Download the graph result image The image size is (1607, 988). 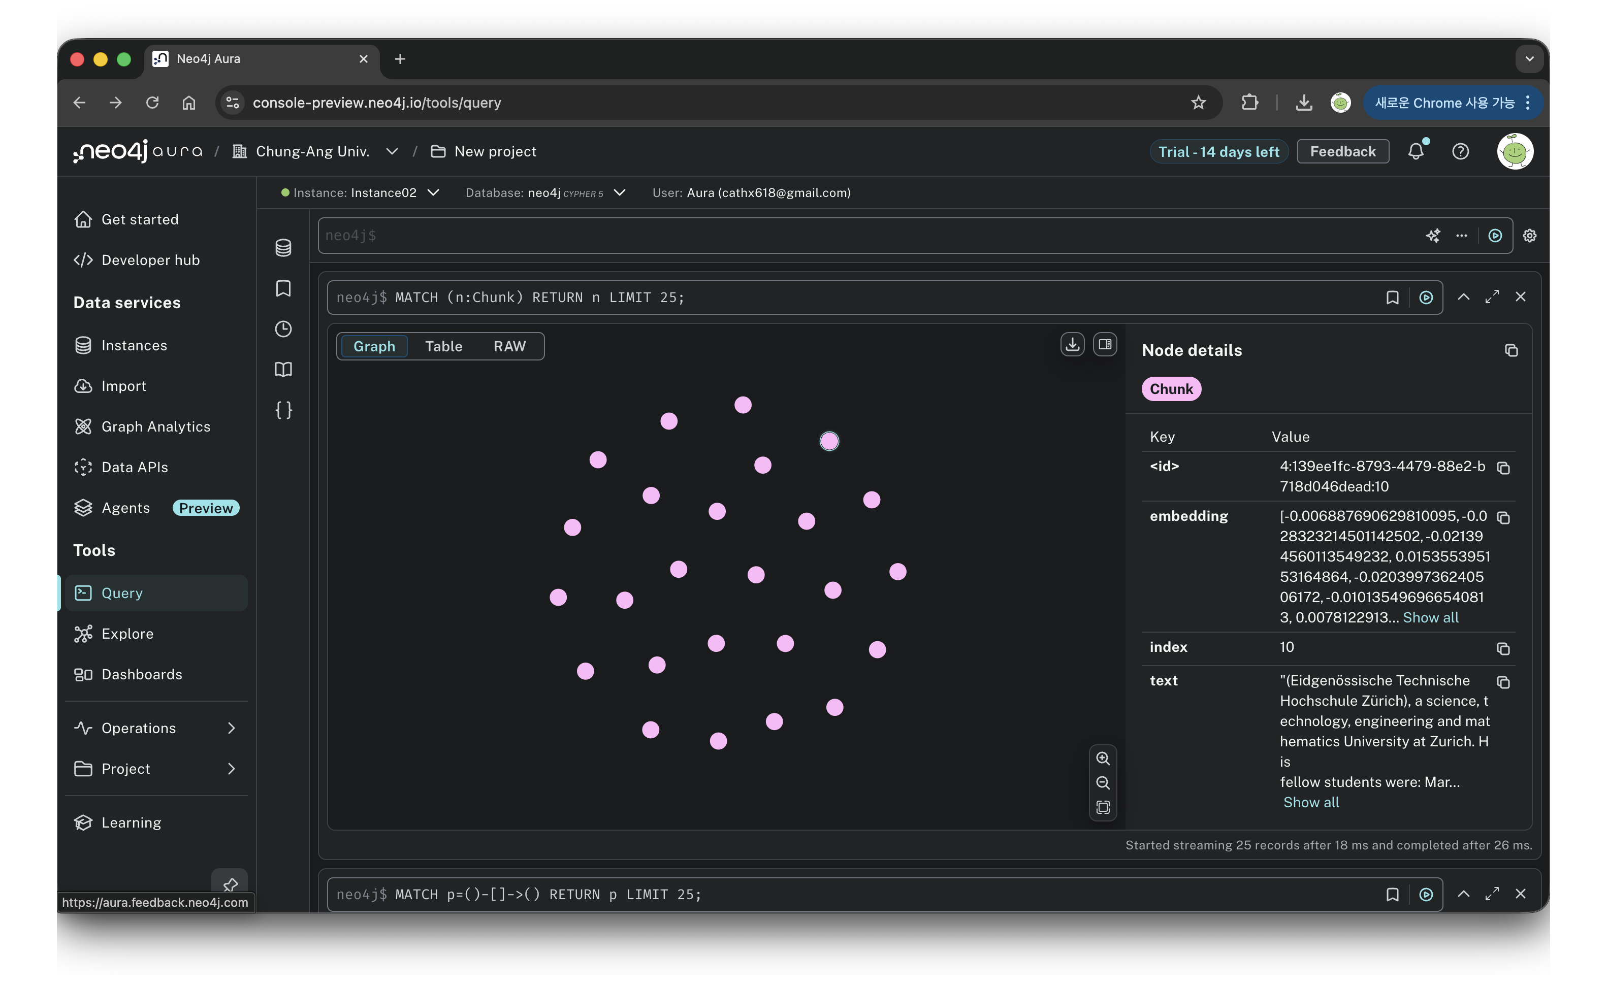pyautogui.click(x=1072, y=344)
